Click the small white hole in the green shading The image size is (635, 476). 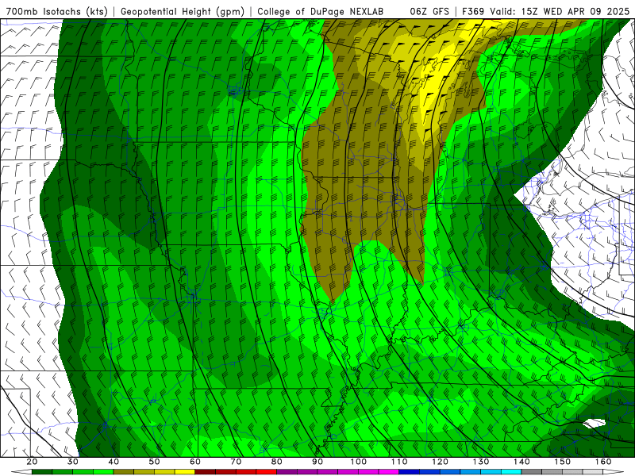[594, 424]
